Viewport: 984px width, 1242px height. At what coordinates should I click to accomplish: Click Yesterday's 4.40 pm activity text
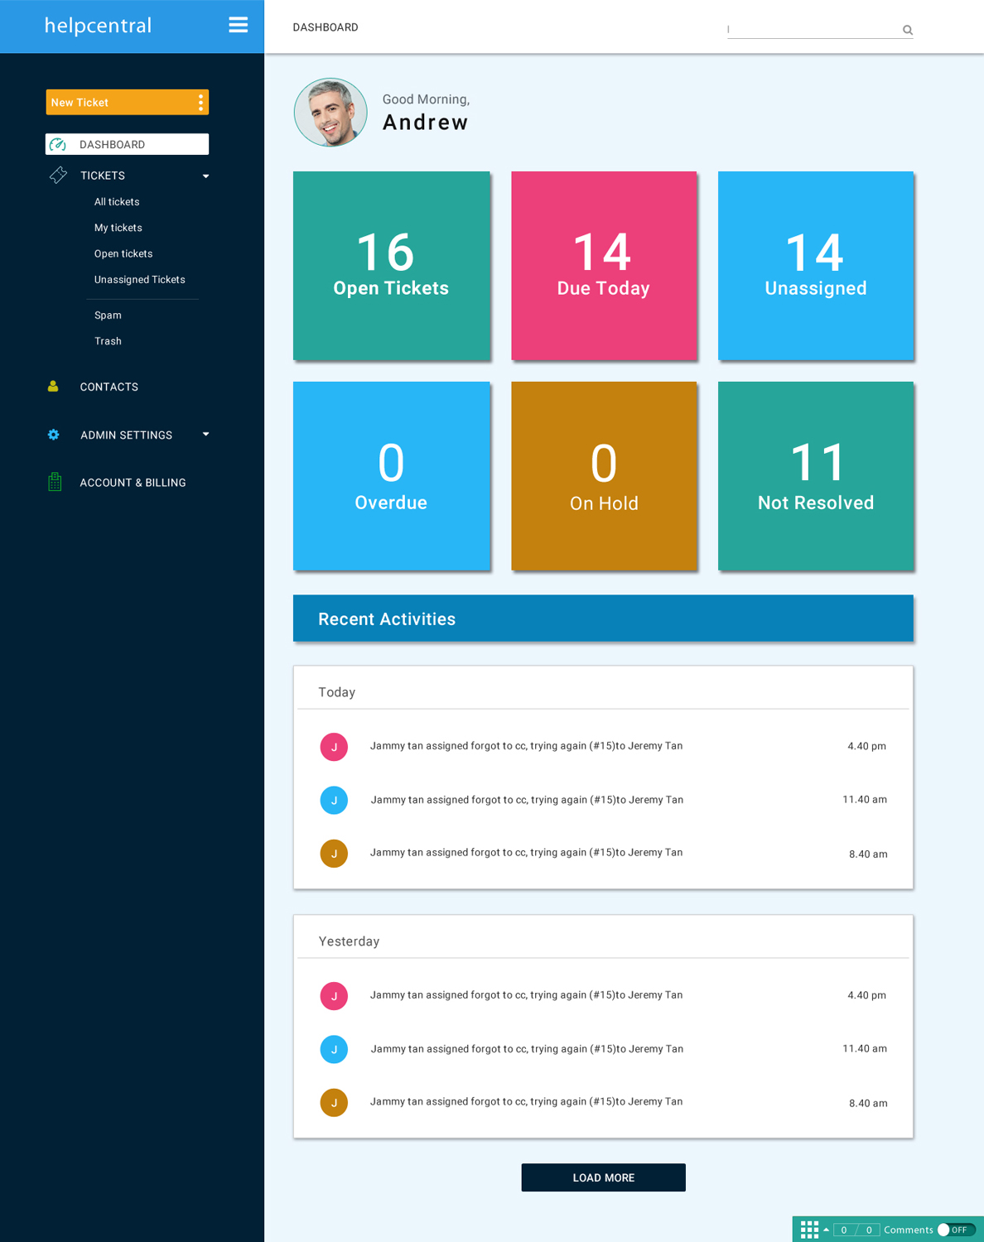click(526, 995)
